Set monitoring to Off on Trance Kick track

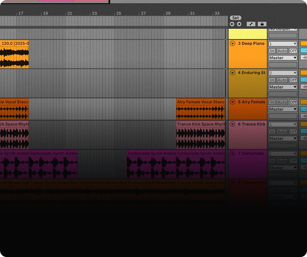tap(293, 131)
